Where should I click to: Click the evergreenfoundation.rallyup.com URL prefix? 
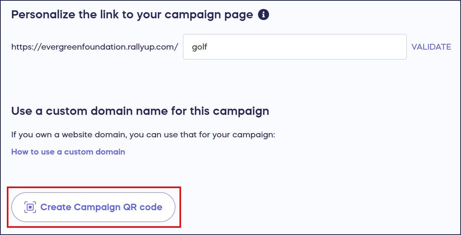(95, 47)
